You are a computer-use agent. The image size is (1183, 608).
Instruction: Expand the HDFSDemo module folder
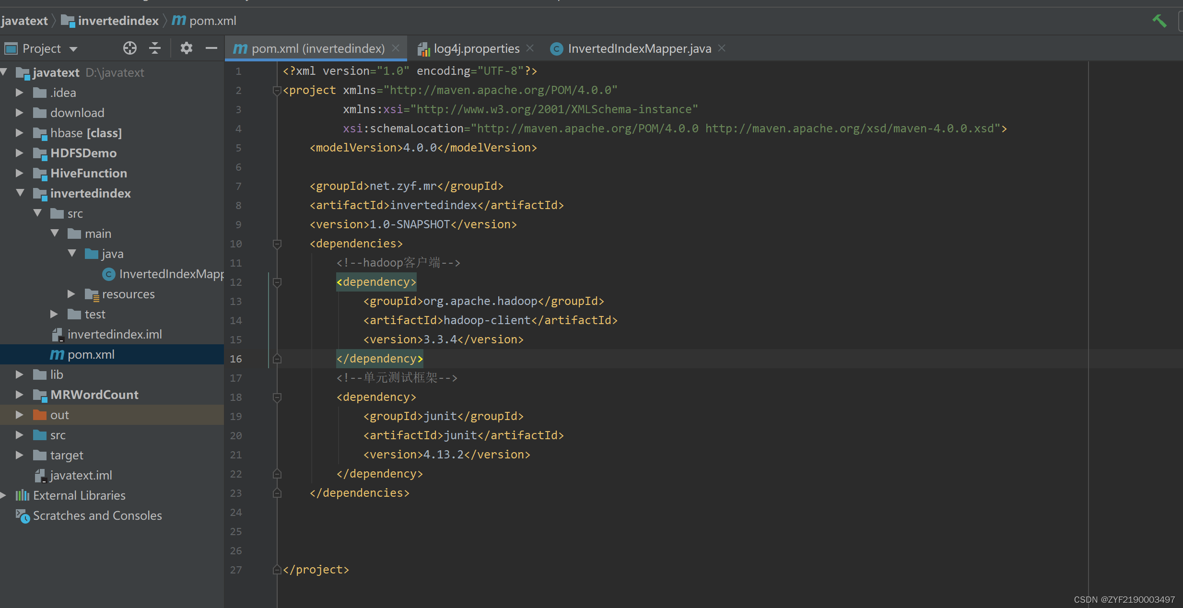[x=19, y=153]
